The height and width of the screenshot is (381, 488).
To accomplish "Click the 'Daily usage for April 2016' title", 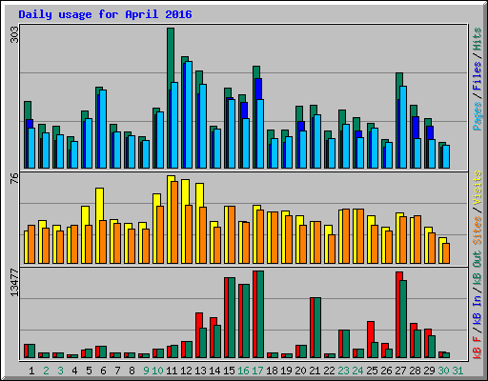I will (105, 14).
